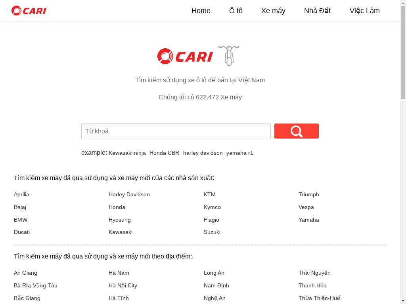Click the magnifying glass search button
The image size is (406, 304).
pos(296,131)
